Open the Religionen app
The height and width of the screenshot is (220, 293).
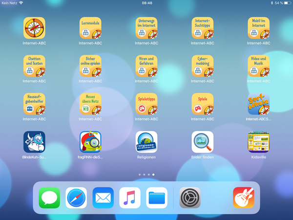pos(146,142)
